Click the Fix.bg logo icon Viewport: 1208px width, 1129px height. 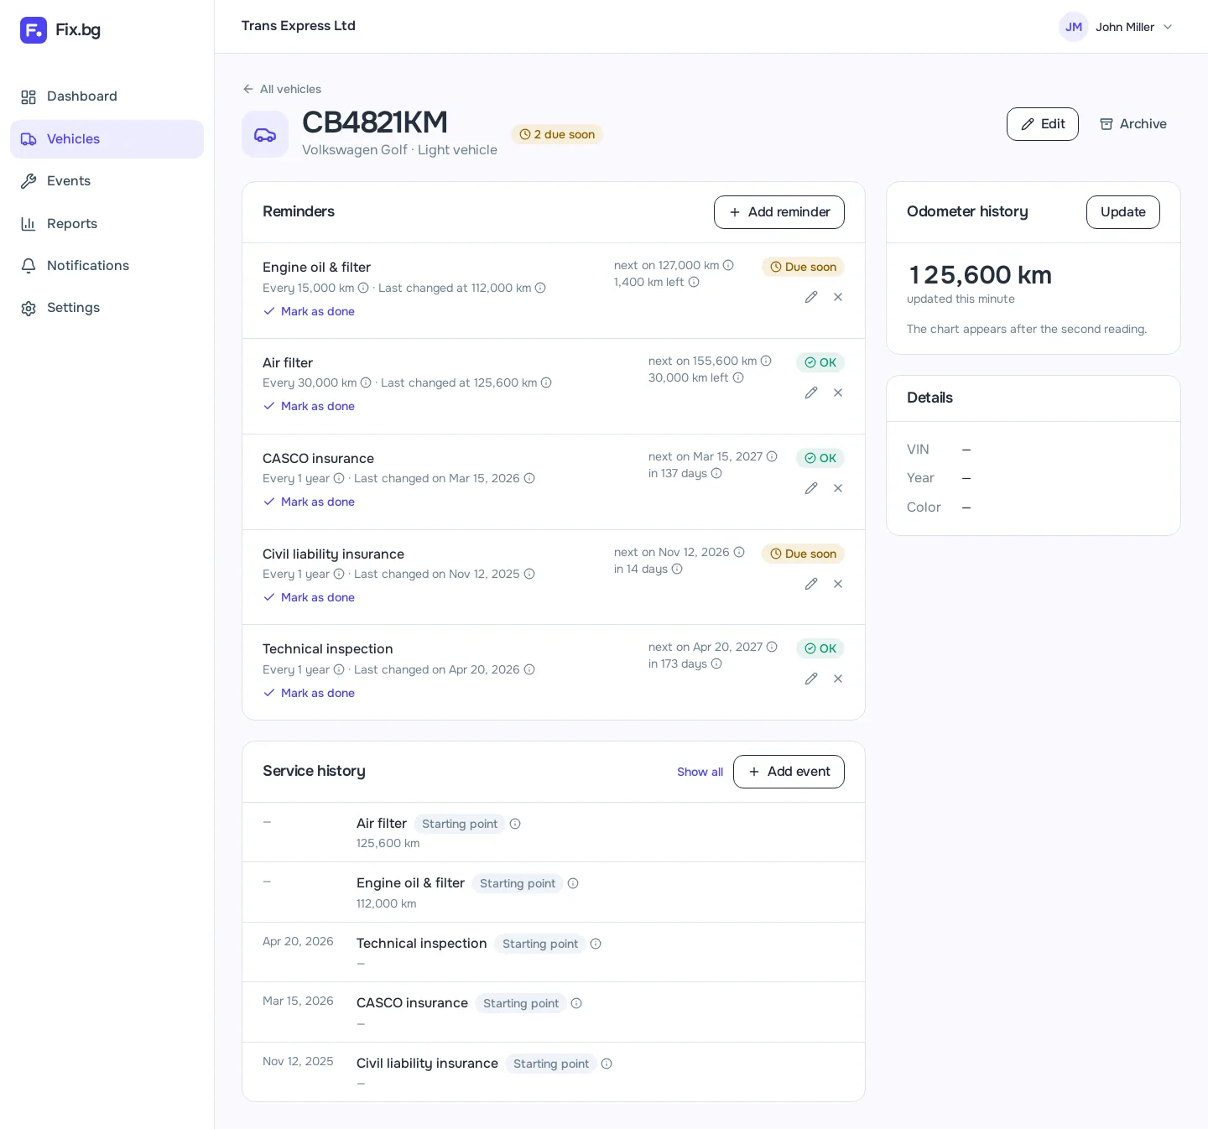34,30
